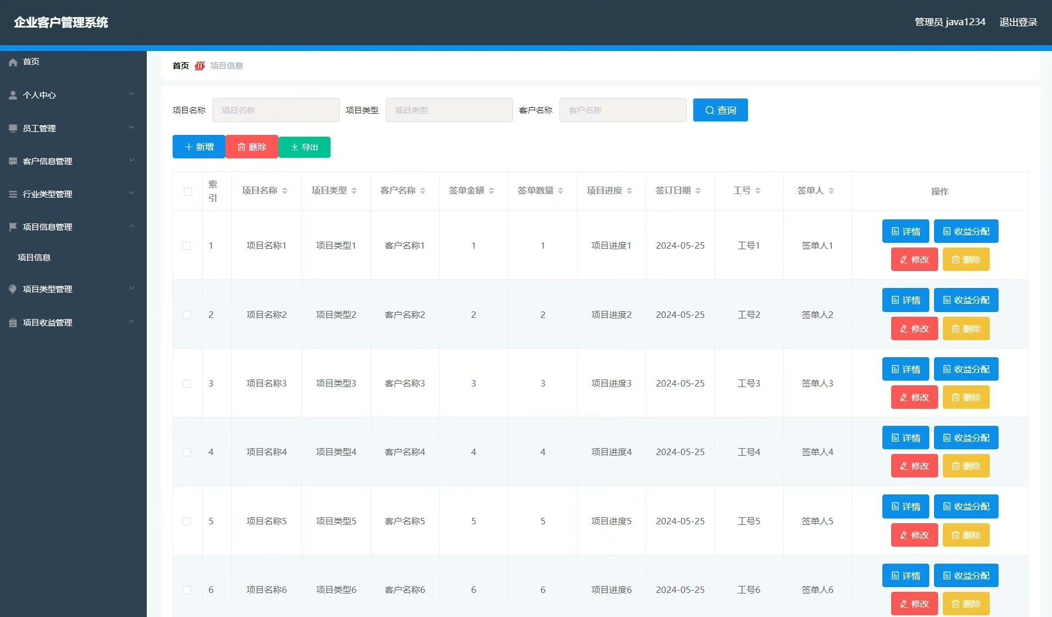Click the person icon for 个人中心
Image resolution: width=1052 pixels, height=617 pixels.
[13, 95]
